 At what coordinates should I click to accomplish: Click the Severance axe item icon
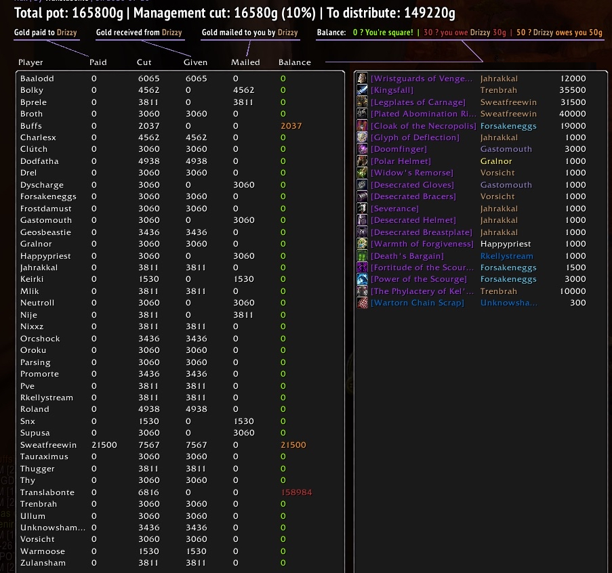pos(362,209)
